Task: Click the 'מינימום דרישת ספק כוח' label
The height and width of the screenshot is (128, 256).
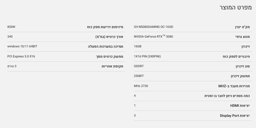Action: coord(105,27)
